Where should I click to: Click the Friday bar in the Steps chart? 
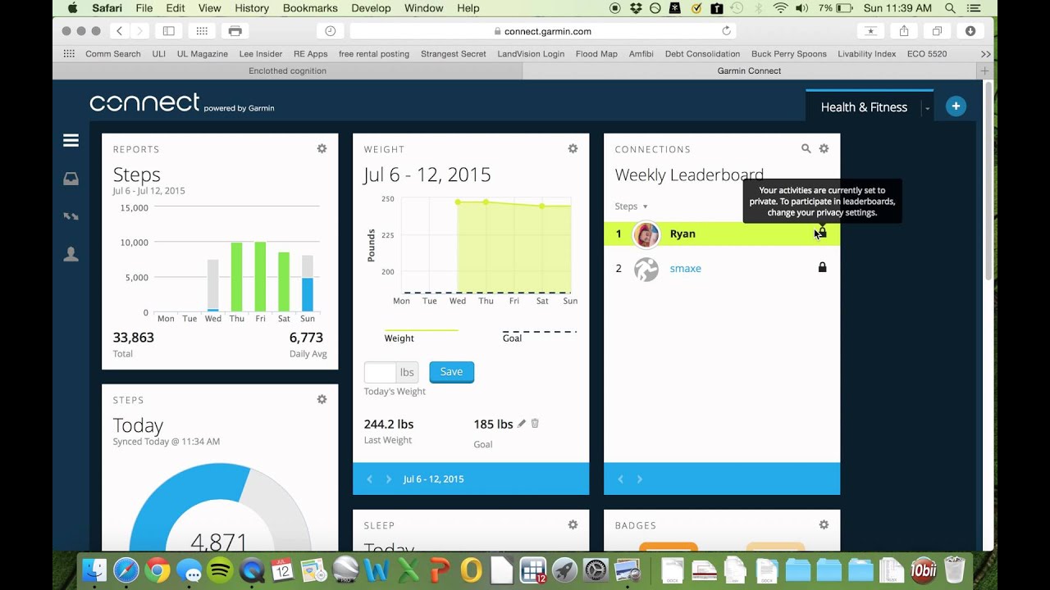pyautogui.click(x=260, y=277)
